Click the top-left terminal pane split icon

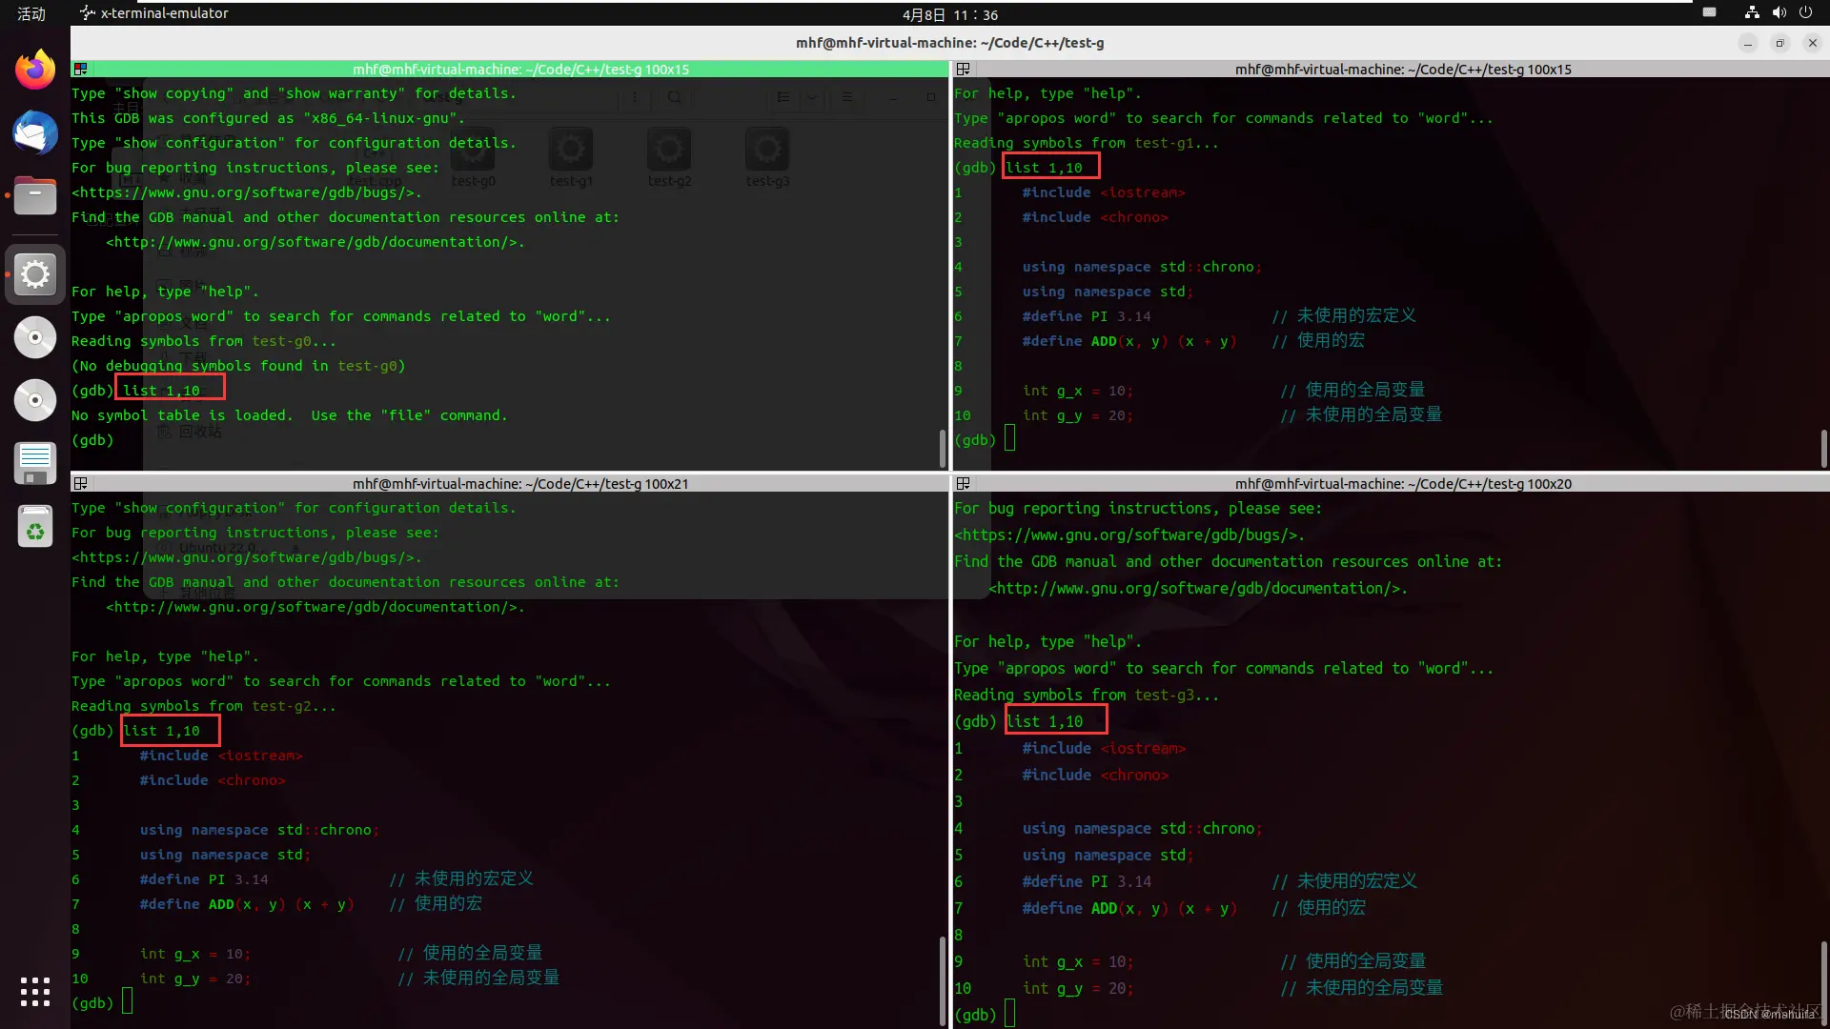tap(81, 70)
